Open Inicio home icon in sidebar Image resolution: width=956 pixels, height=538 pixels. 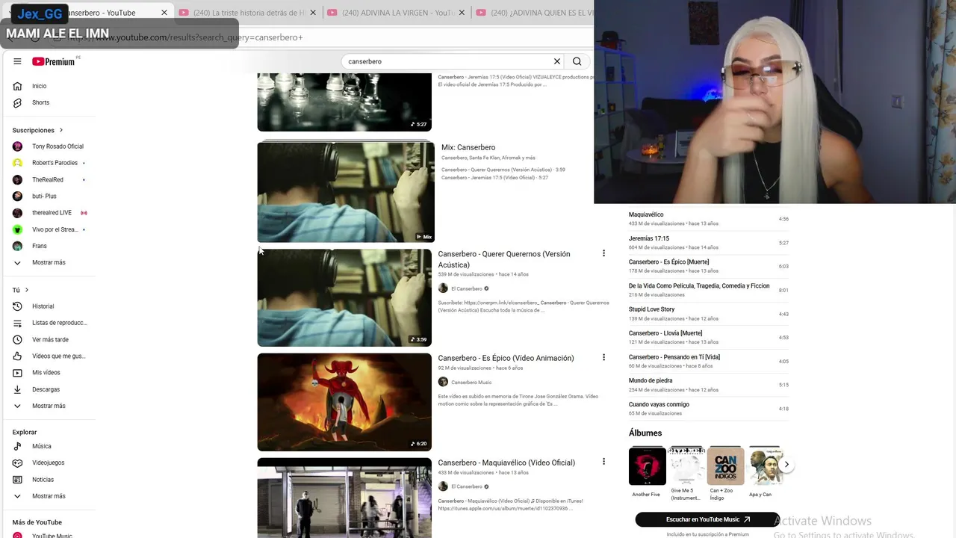point(17,86)
